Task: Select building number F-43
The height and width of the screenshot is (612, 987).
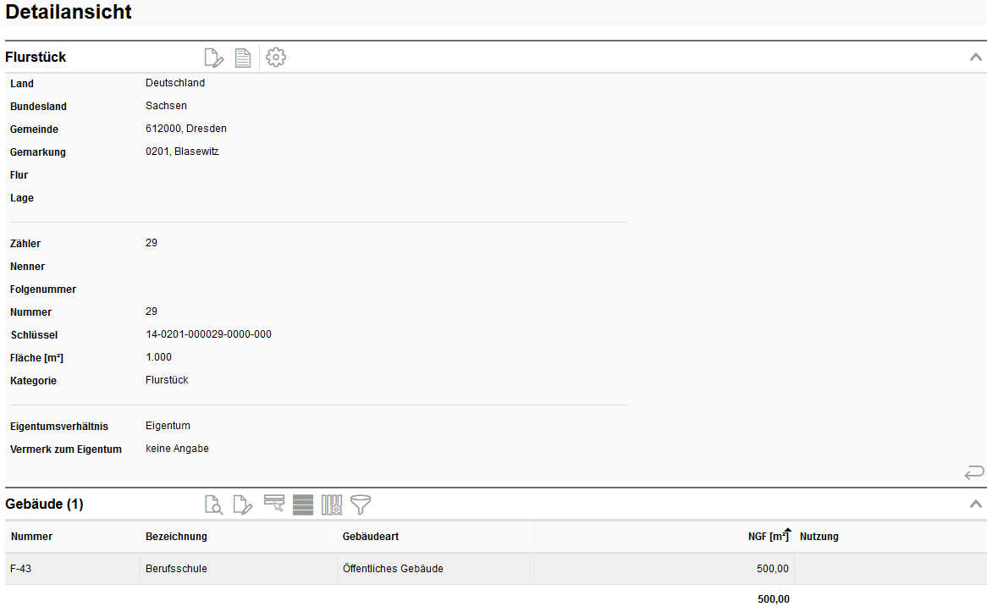Action: tap(21, 569)
